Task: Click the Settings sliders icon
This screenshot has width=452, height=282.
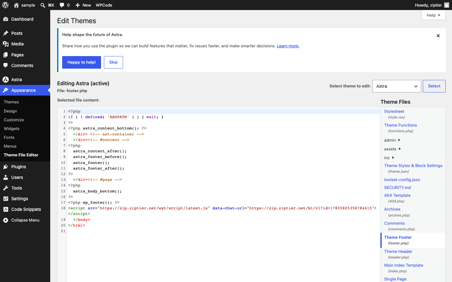Action: (x=6, y=199)
